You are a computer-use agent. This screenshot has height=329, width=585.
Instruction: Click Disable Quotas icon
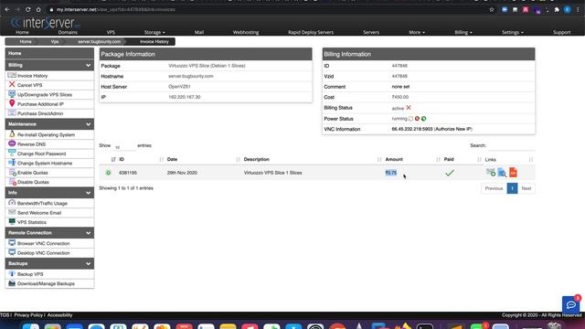point(12,182)
